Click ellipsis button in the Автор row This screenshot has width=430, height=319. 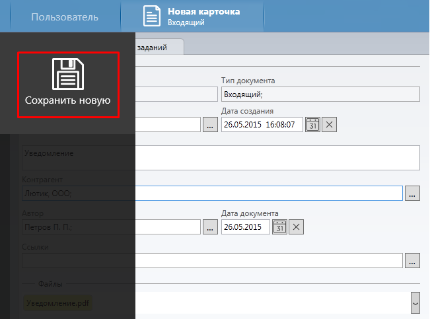point(210,227)
